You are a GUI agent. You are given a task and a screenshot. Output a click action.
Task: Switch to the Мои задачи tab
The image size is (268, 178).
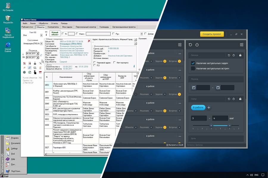coord(67,27)
